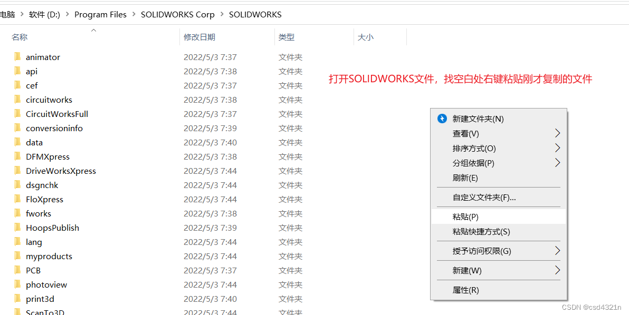Select the circuitworks folder name

coord(49,100)
